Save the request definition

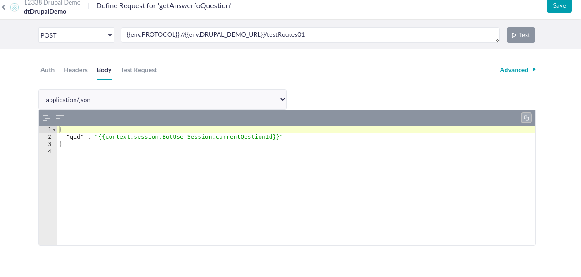pyautogui.click(x=559, y=6)
